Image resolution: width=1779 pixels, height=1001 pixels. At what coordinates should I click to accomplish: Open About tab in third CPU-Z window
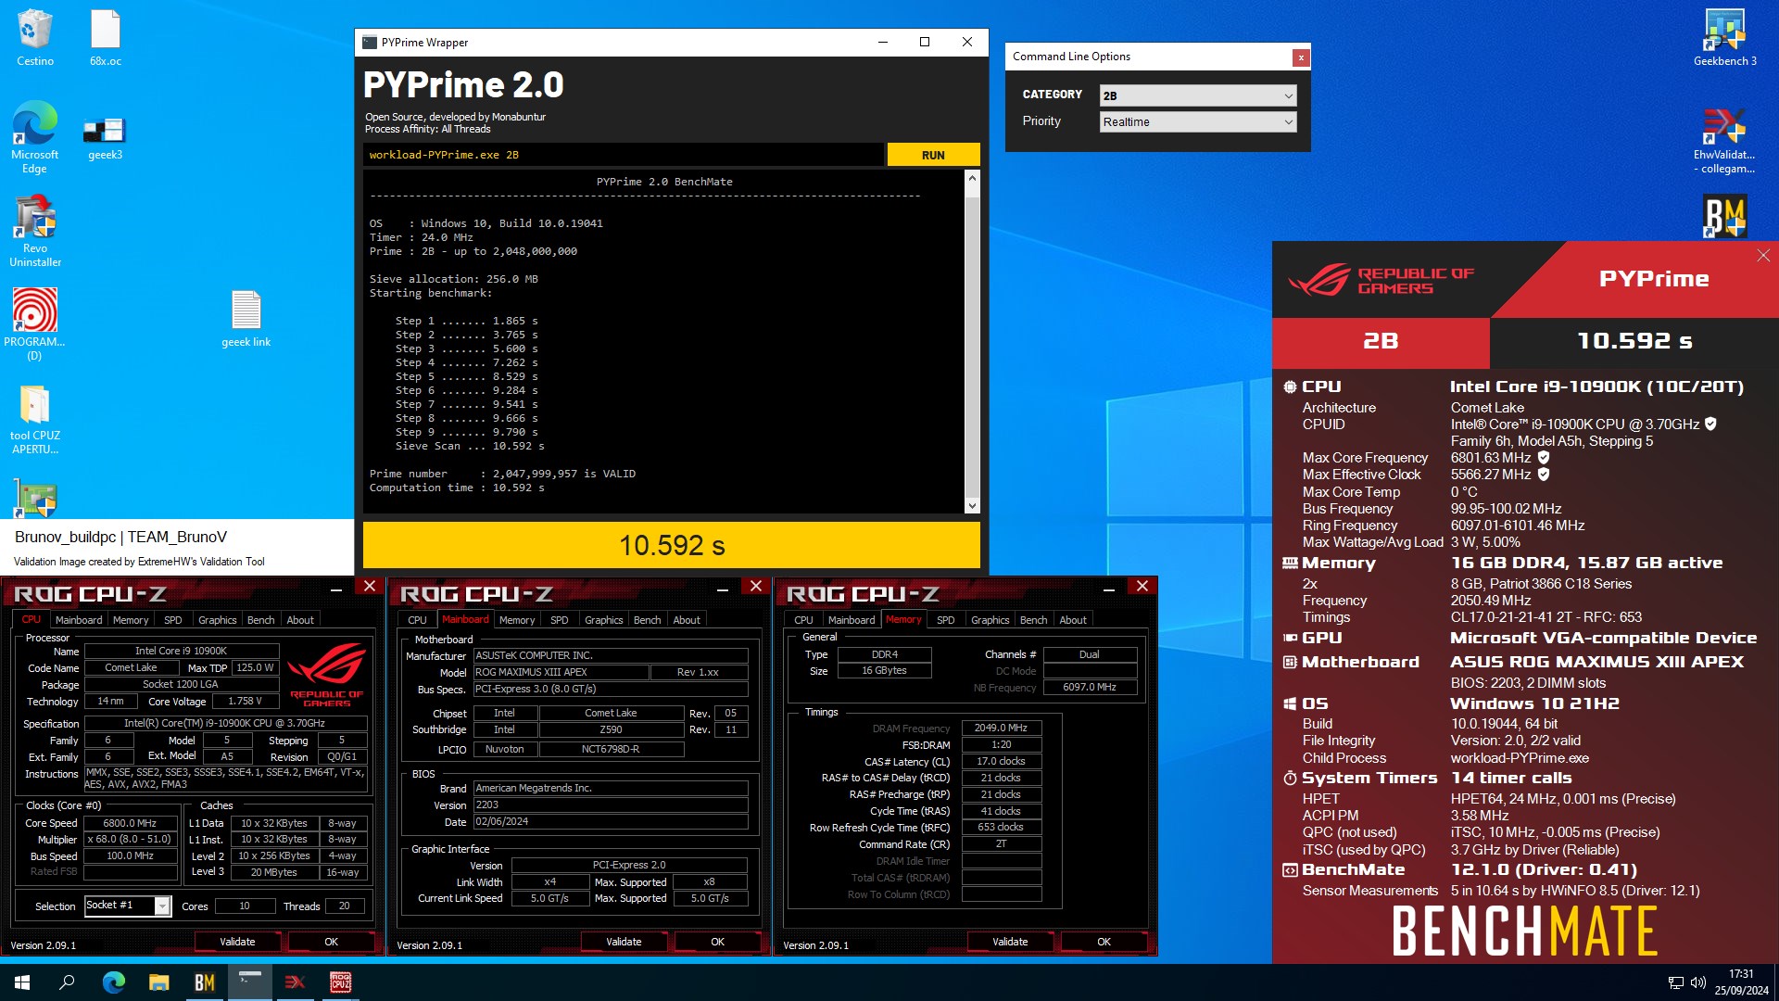[1073, 620]
